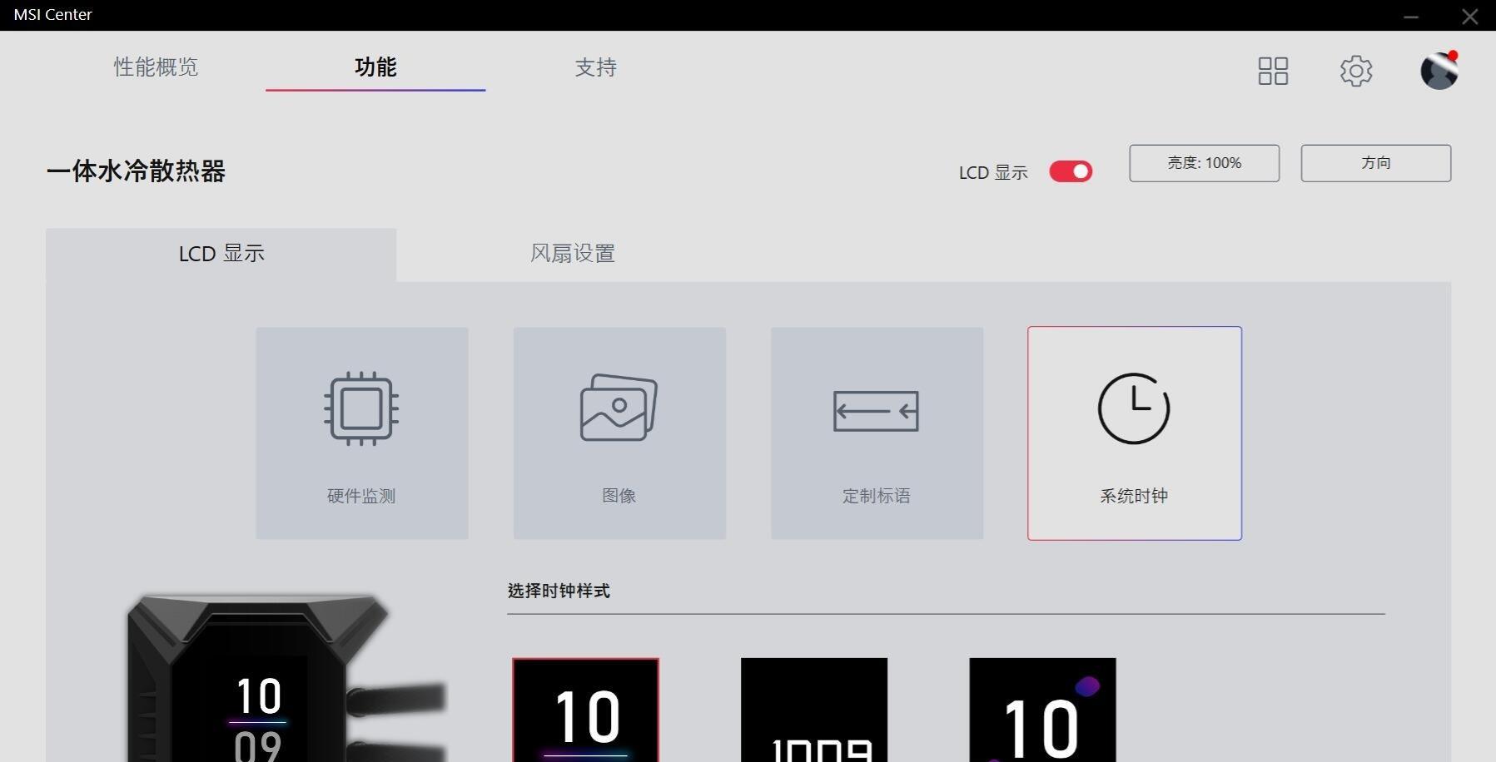The image size is (1496, 762).
Task: Open the 支持 tab
Action: point(595,68)
